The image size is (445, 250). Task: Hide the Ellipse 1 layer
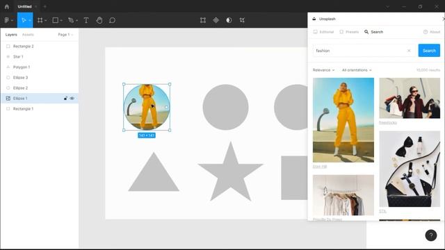pyautogui.click(x=72, y=99)
